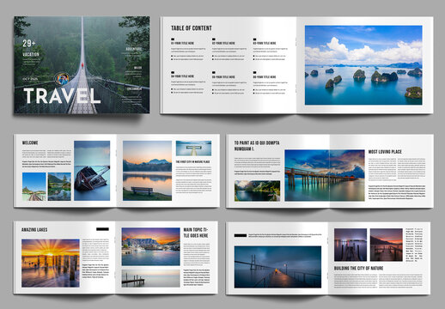Select the 05-YOUR TITLE HERE entry
Image resolution: width=445 pixels, height=309 pixels.
click(x=223, y=77)
